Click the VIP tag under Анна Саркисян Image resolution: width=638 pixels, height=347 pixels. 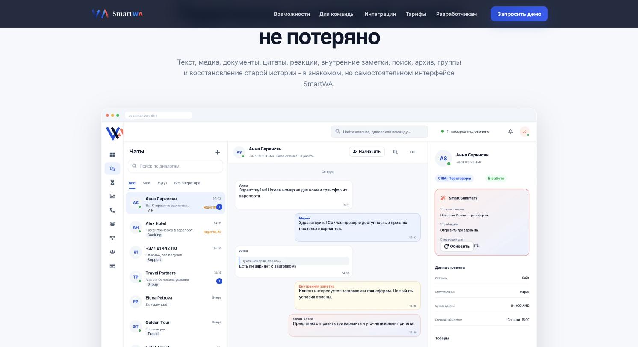(x=150, y=210)
